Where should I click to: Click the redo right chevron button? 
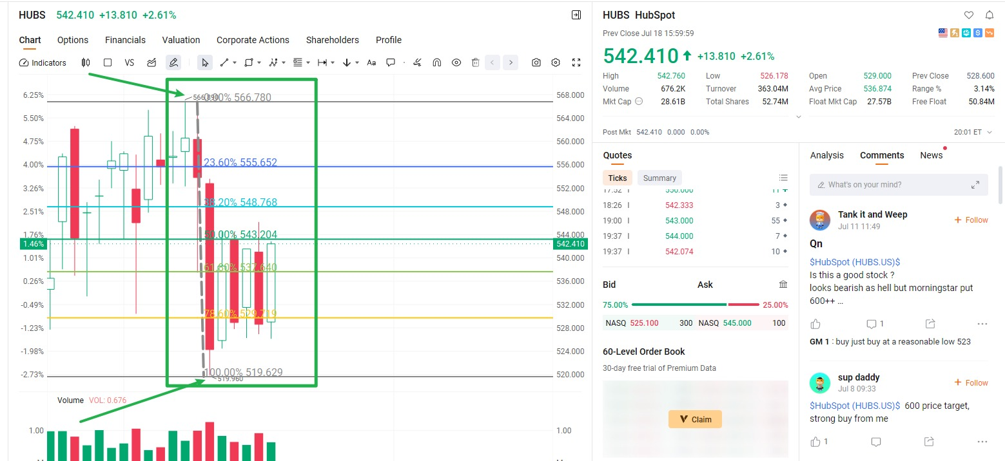511,62
